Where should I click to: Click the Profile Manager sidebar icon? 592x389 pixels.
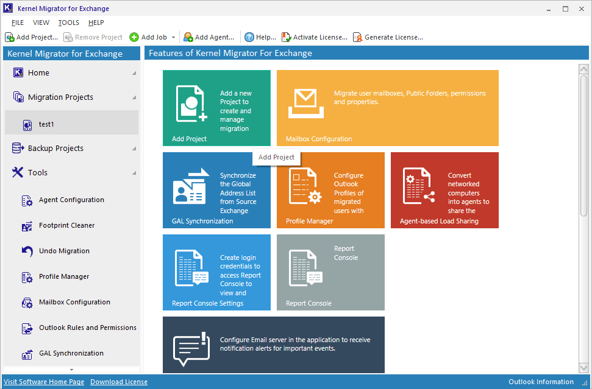tap(27, 278)
